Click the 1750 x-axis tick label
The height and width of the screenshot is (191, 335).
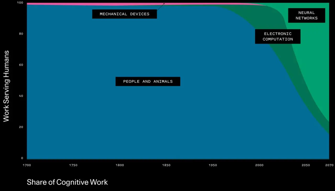(73, 165)
